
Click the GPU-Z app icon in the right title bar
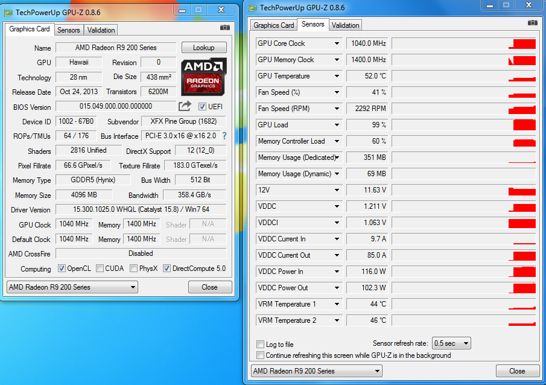(x=253, y=8)
